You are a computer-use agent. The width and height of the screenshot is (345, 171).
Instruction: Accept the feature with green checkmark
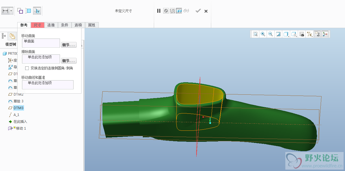(x=198, y=11)
